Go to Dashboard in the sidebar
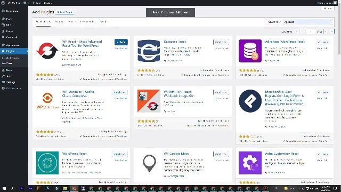This screenshot has width=341, height=192. tap(10, 11)
